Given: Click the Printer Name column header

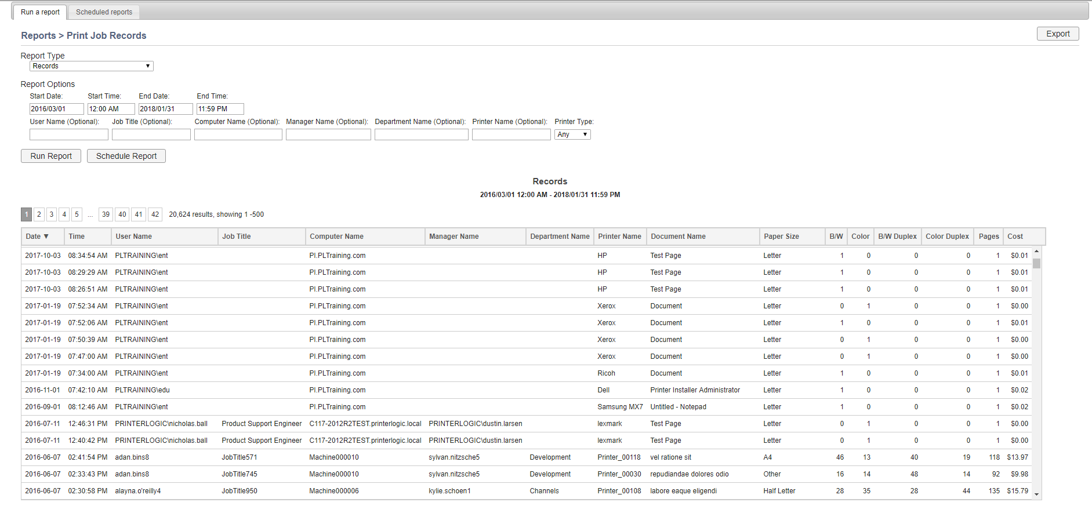Looking at the screenshot, I should (619, 237).
